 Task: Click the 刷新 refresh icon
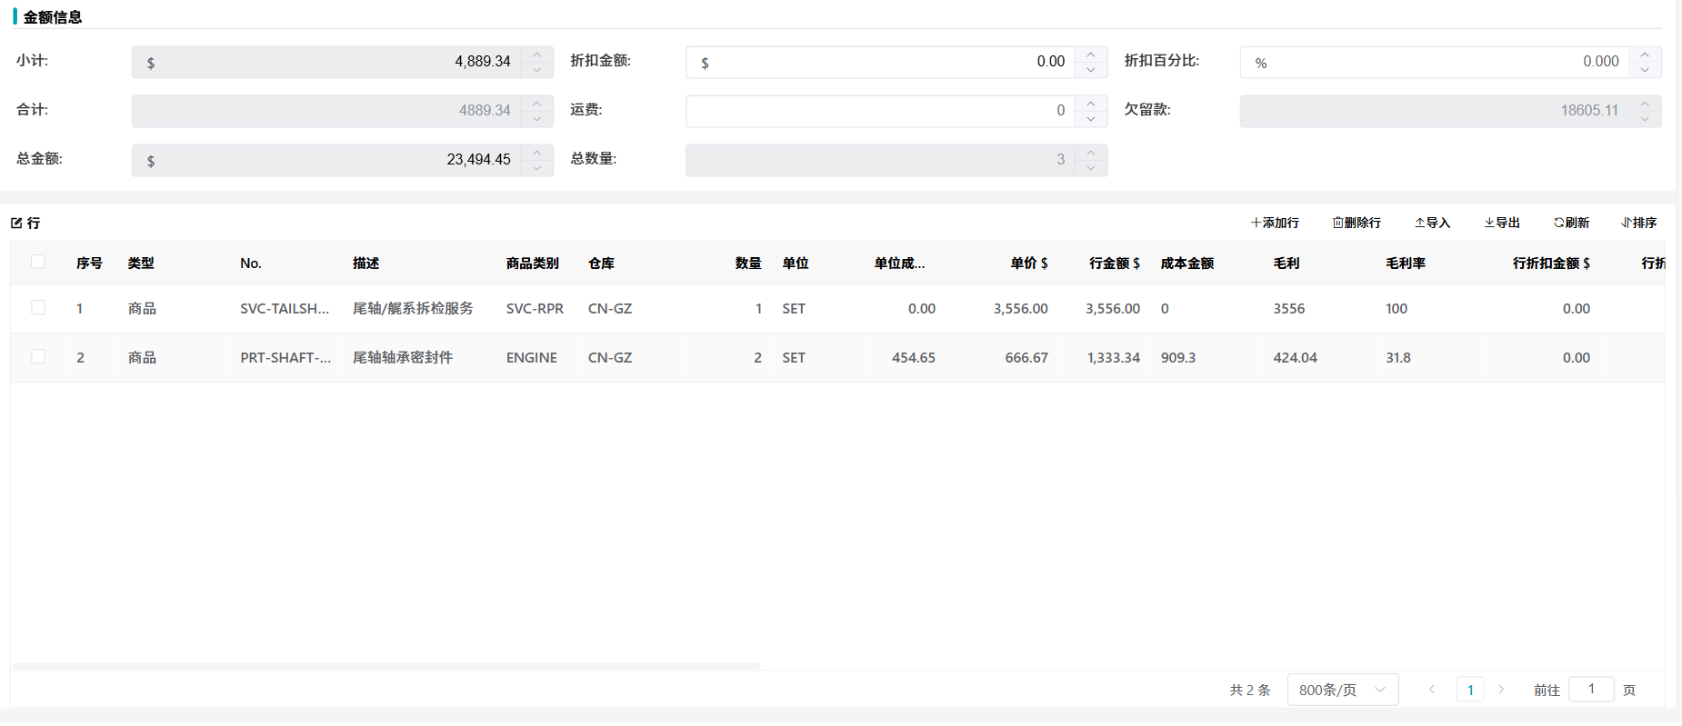pos(1558,223)
